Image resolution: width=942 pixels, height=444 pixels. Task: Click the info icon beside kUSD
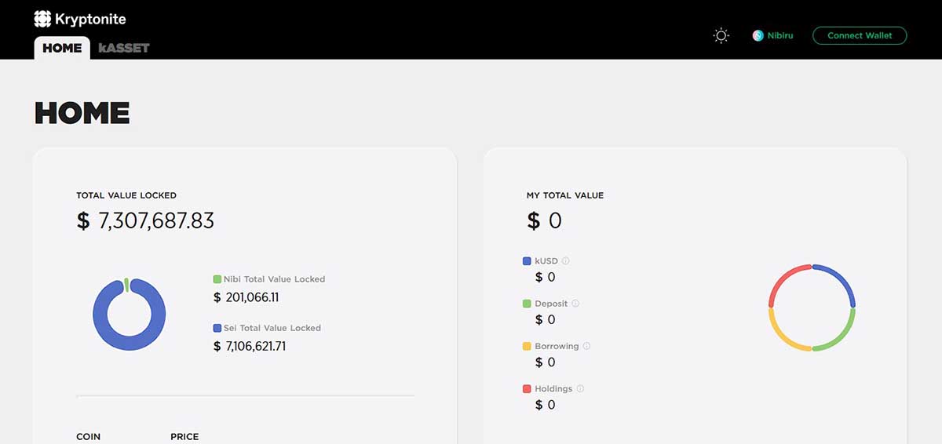click(x=565, y=260)
